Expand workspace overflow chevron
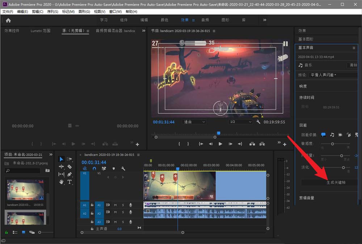This screenshot has height=244, width=362. (265, 20)
